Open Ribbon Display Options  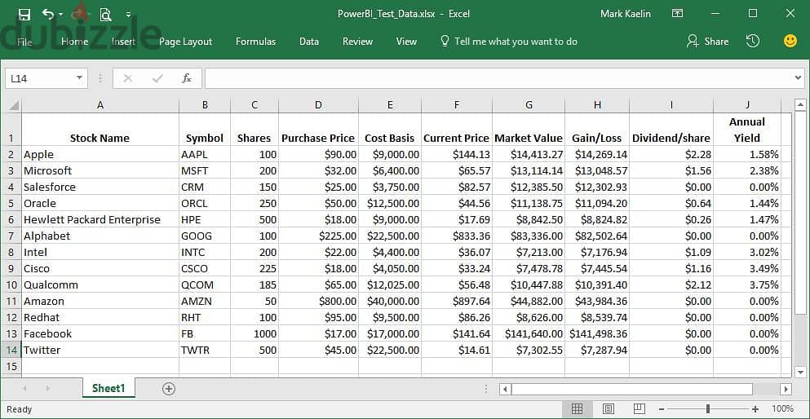click(677, 13)
